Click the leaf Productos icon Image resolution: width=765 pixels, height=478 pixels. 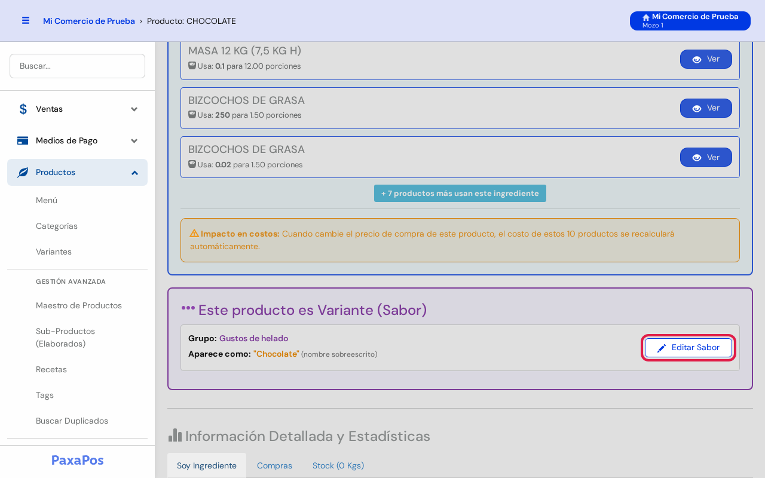point(23,172)
